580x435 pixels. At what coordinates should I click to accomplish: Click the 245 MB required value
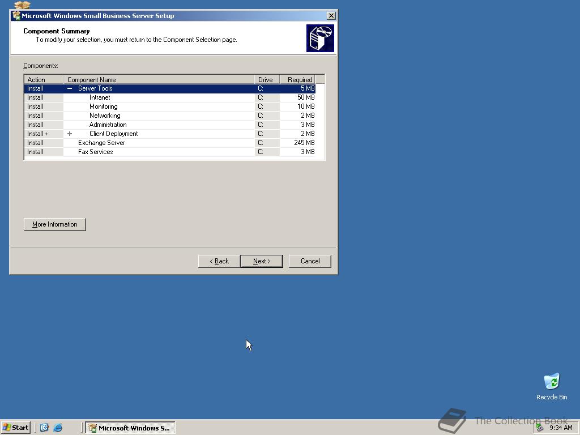pyautogui.click(x=304, y=143)
